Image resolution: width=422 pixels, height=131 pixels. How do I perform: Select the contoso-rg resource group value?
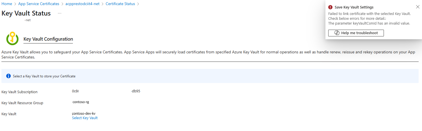[81, 102]
